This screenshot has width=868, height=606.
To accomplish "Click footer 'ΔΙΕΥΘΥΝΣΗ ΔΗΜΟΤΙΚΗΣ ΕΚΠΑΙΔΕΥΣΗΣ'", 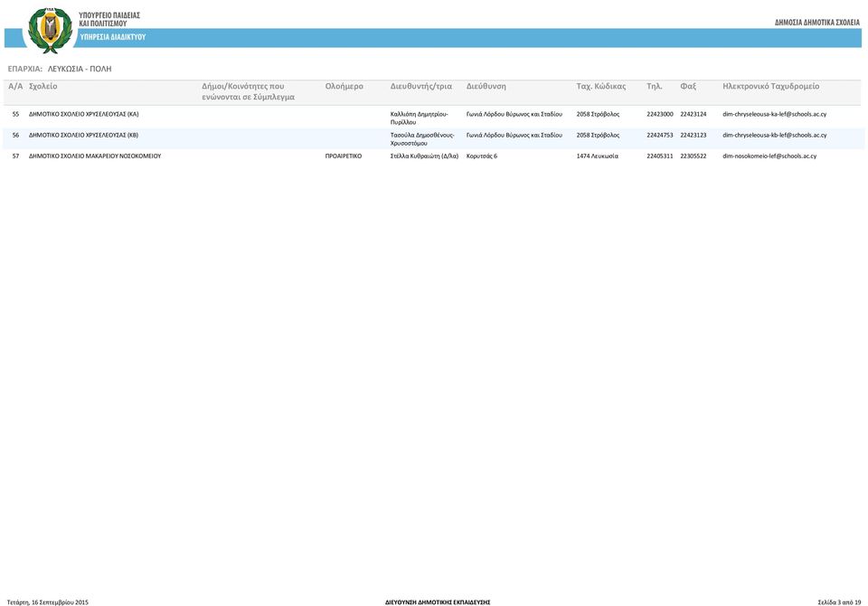I will tap(438, 602).
